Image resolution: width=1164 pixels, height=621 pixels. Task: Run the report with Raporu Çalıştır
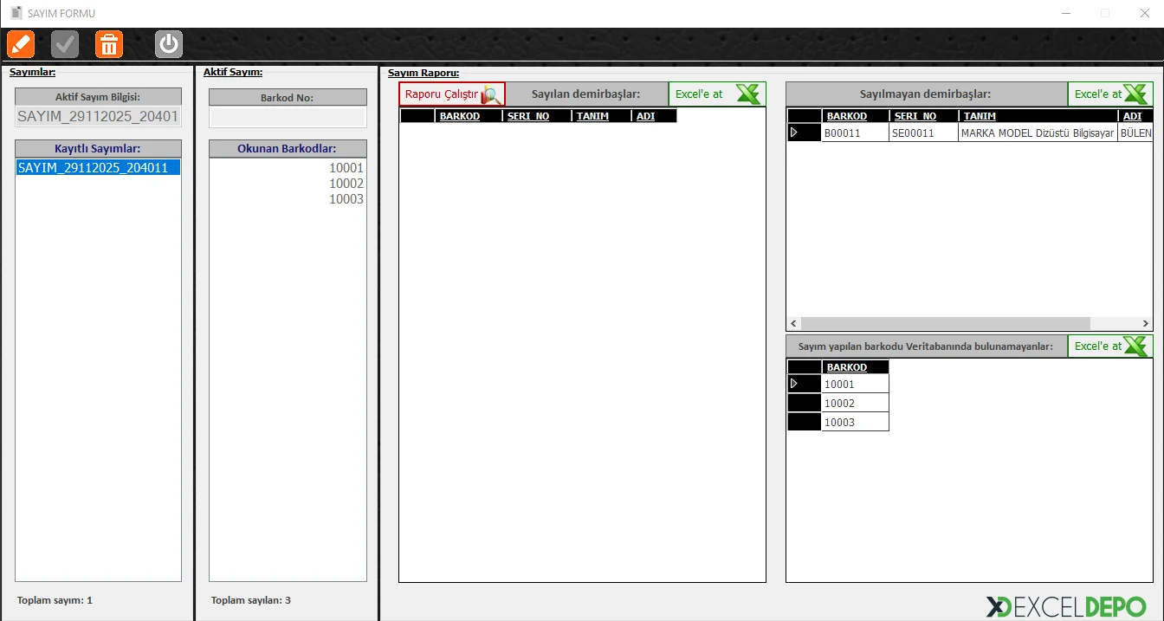tap(452, 94)
